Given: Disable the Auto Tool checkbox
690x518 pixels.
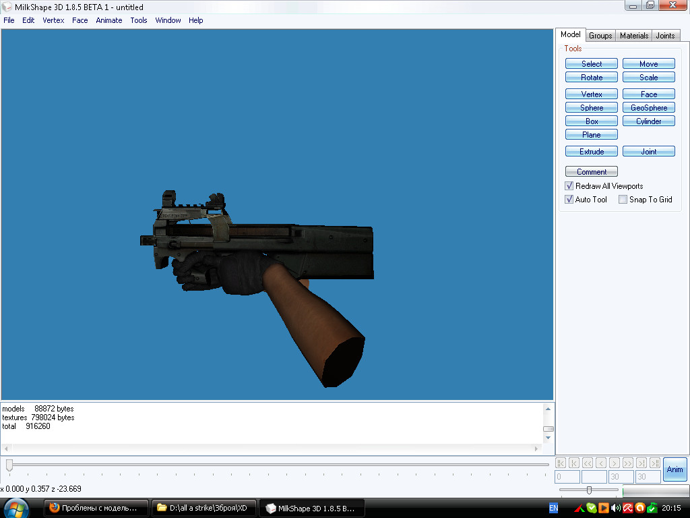Looking at the screenshot, I should [569, 200].
